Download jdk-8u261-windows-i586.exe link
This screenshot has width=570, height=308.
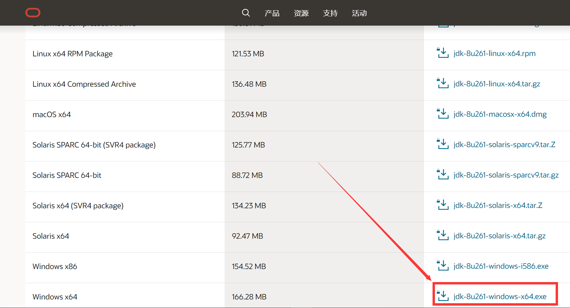[501, 266]
